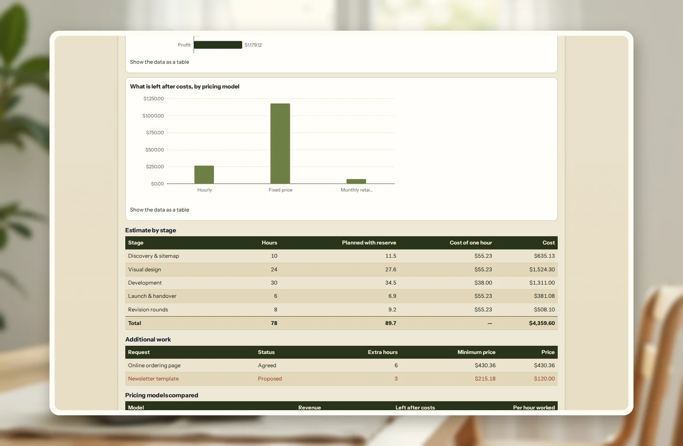This screenshot has height=446, width=683.
Task: Click the "Additional work" heading
Action: pyautogui.click(x=148, y=339)
